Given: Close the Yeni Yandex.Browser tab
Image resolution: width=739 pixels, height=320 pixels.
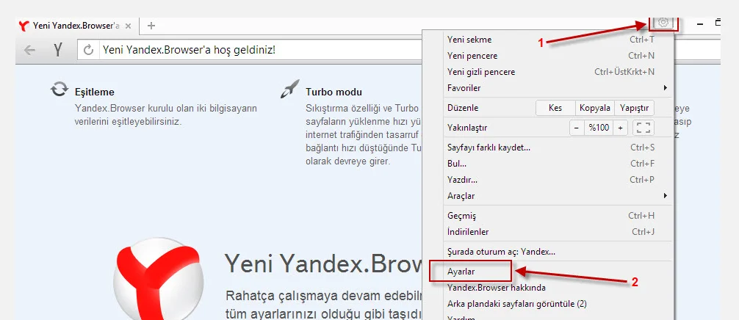Looking at the screenshot, I should click(129, 26).
